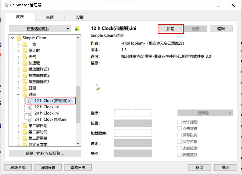Click the 加载 button
242x175 pixels.
[x=171, y=29]
